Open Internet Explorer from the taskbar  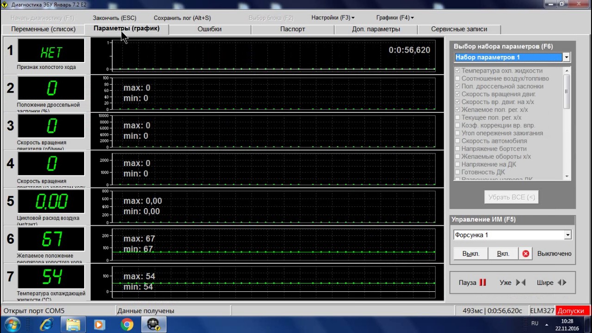[x=46, y=325]
